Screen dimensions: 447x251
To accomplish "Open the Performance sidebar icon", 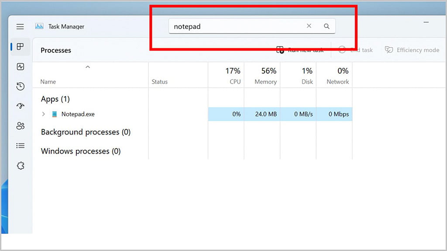I will tap(20, 67).
